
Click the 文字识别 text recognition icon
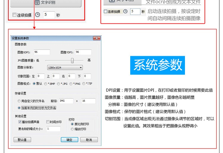[x=37, y=3]
